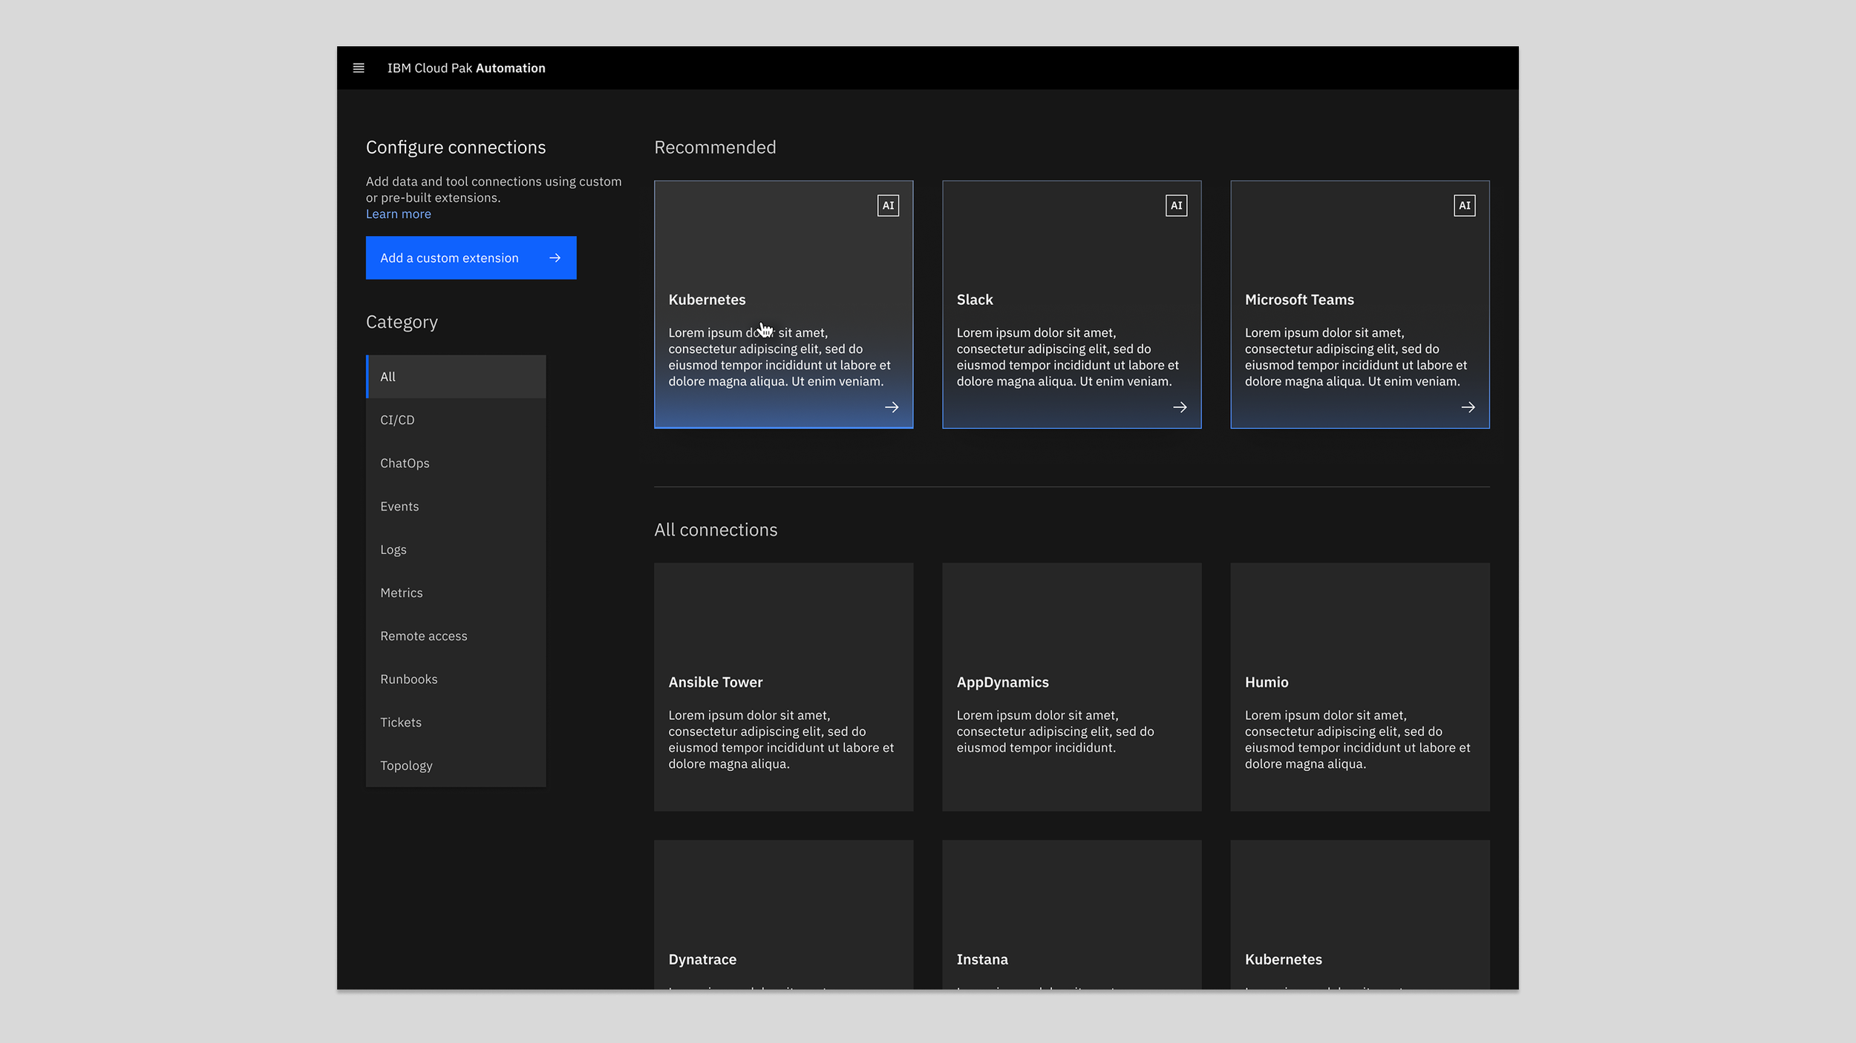This screenshot has height=1043, width=1856.
Task: Select the All category
Action: coord(456,377)
